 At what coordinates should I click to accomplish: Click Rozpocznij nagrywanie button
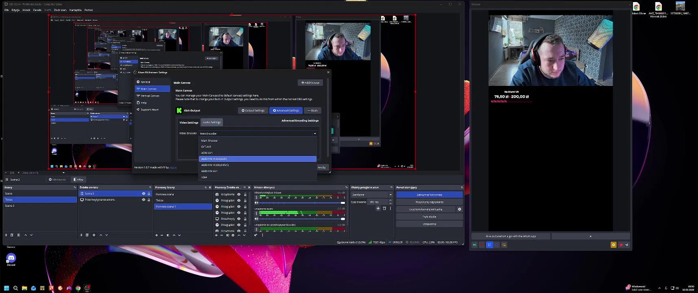429,202
